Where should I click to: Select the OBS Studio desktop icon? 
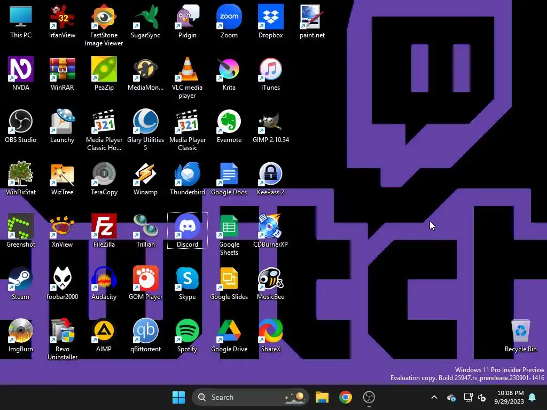coord(21,126)
